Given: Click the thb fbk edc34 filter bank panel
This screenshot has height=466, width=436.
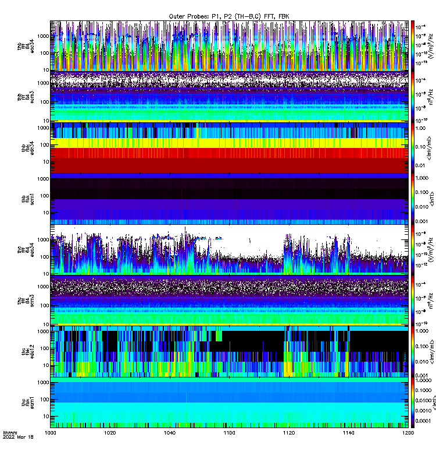Looking at the screenshot, I should (x=229, y=148).
